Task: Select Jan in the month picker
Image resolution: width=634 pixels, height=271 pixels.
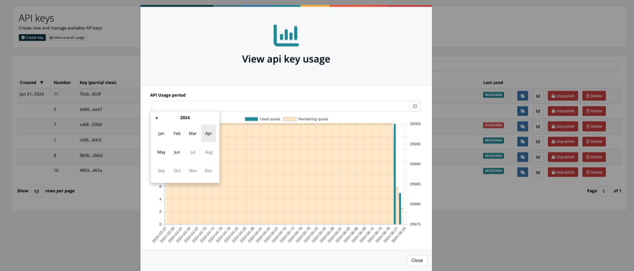Action: coord(161,133)
